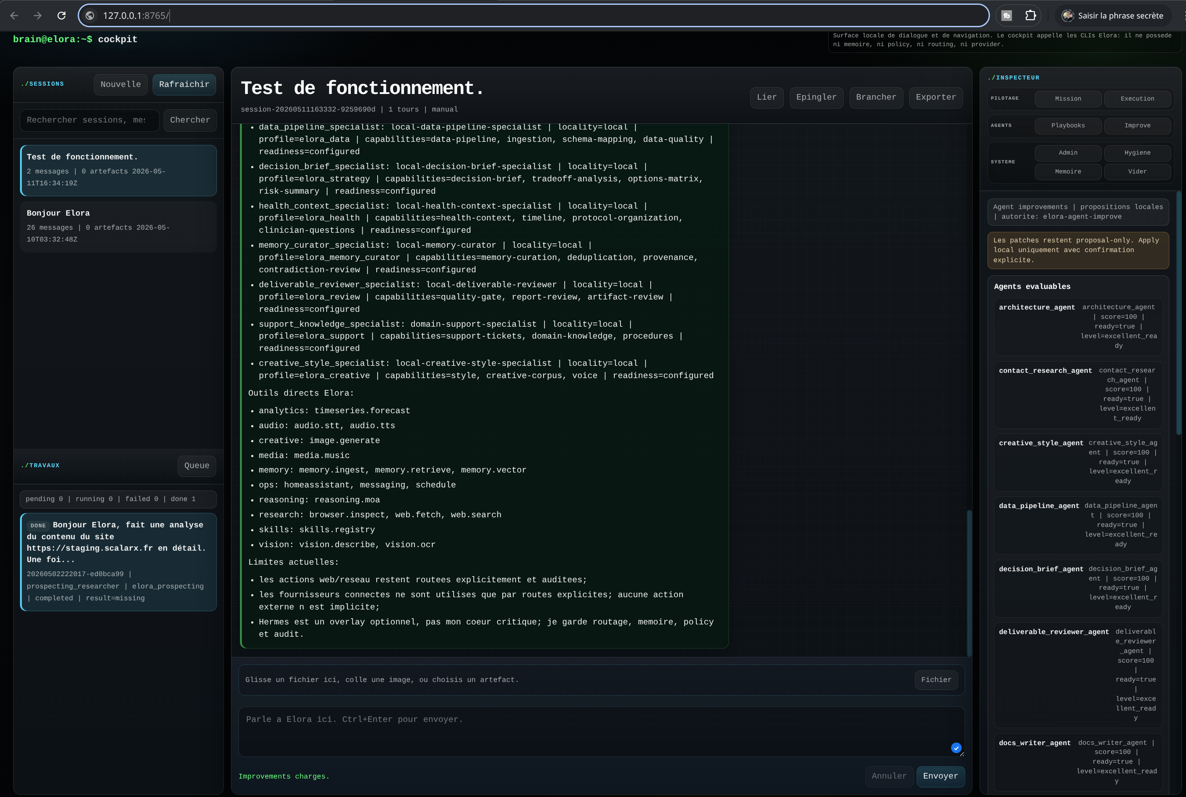Click the 'Agents evaluables' heading
This screenshot has height=797, width=1186.
1032,287
